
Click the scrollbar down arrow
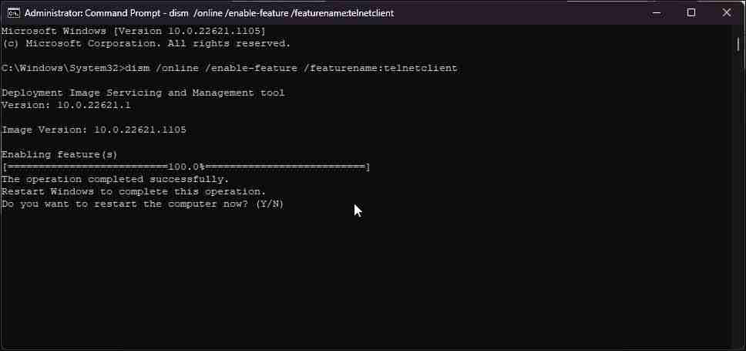coord(739,345)
